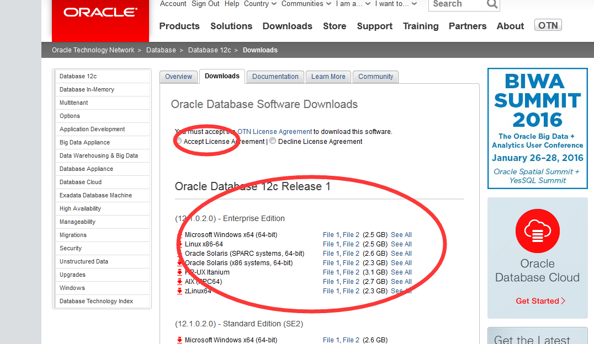Click See All for Oracle Solaris SPARC
The image size is (594, 344).
401,254
